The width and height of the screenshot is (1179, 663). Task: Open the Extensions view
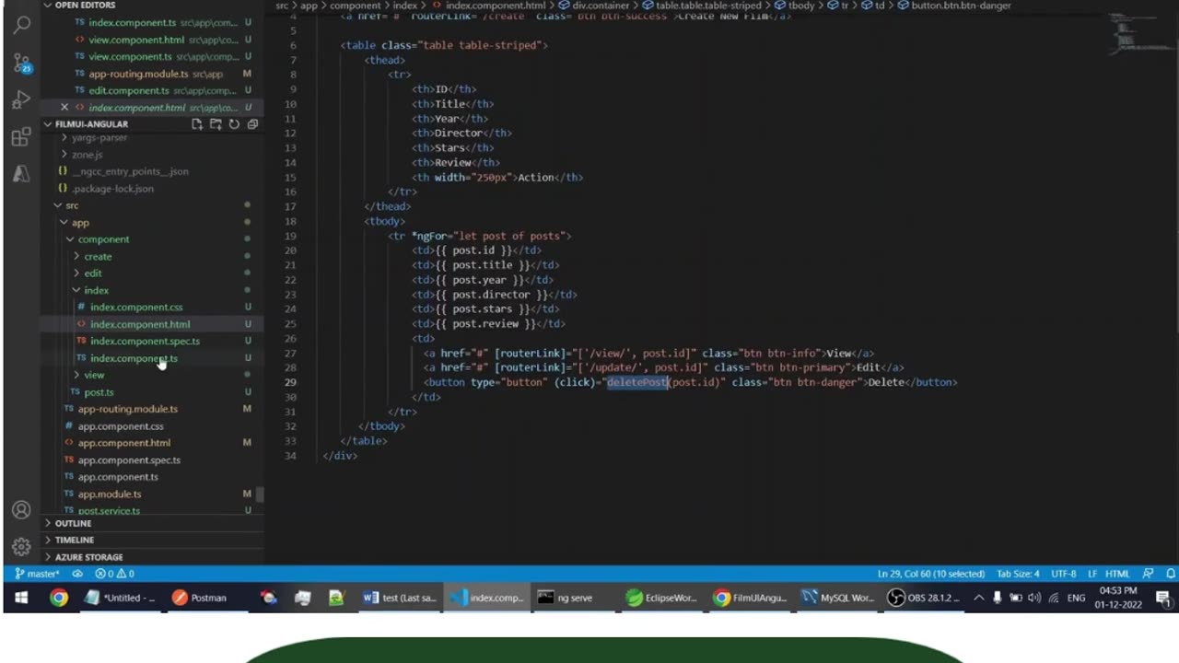[x=21, y=137]
